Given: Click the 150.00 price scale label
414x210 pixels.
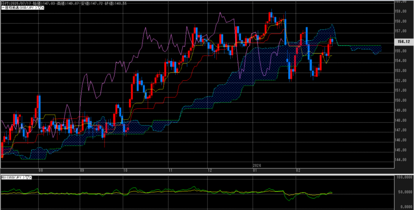Looking at the screenshot, I should 400,100.
